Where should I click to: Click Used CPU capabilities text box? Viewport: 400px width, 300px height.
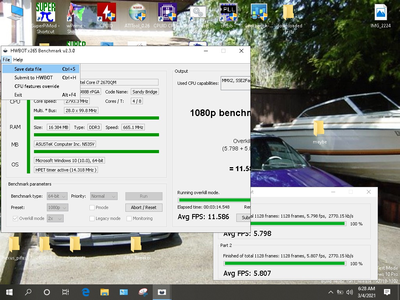(x=236, y=83)
